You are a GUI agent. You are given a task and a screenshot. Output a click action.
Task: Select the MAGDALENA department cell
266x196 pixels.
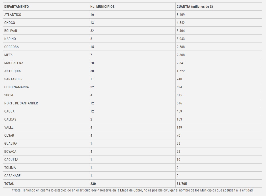(14, 63)
